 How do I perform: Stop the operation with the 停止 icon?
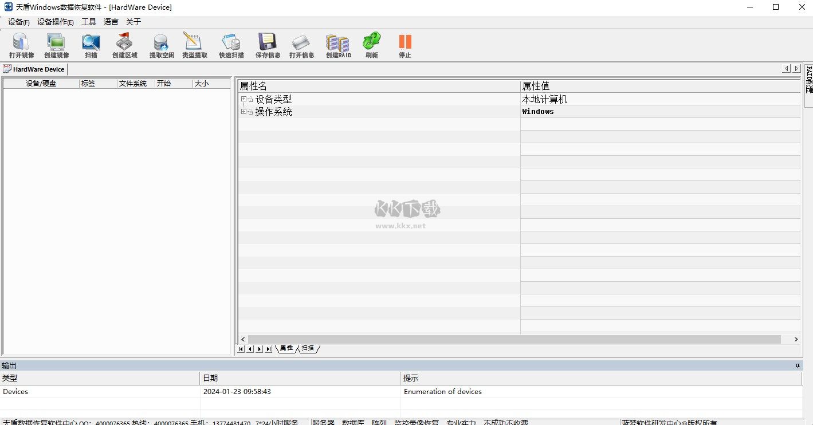click(405, 45)
